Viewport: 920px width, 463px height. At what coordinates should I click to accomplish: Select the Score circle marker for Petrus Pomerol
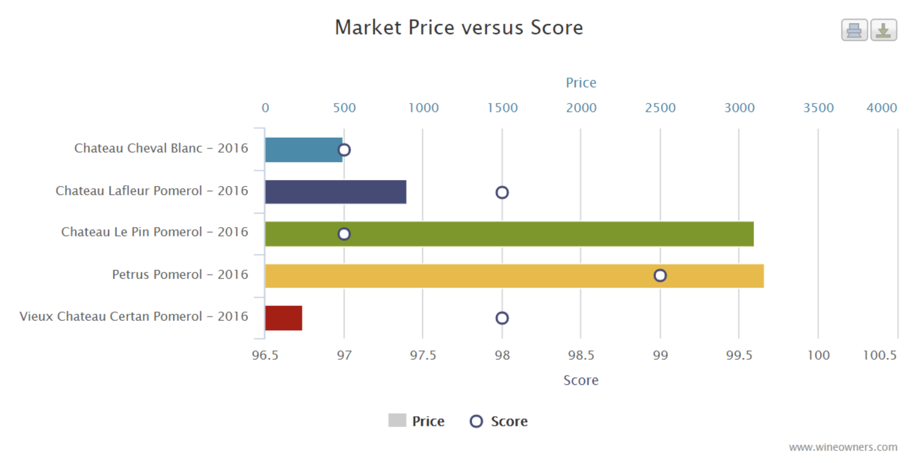(660, 275)
